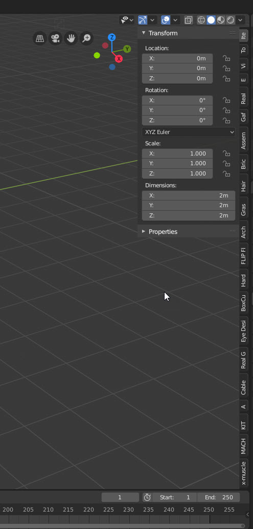The height and width of the screenshot is (529, 253).
Task: Toggle orthographic/perspective view grid icon
Action: tap(40, 38)
